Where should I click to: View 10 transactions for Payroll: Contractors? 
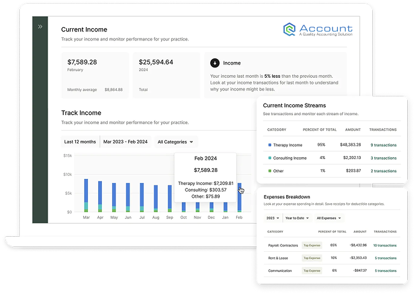coord(384,245)
